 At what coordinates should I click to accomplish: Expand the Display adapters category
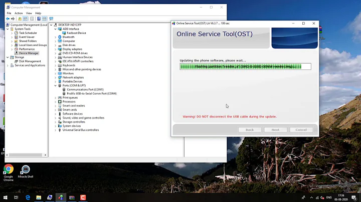[x=55, y=49]
